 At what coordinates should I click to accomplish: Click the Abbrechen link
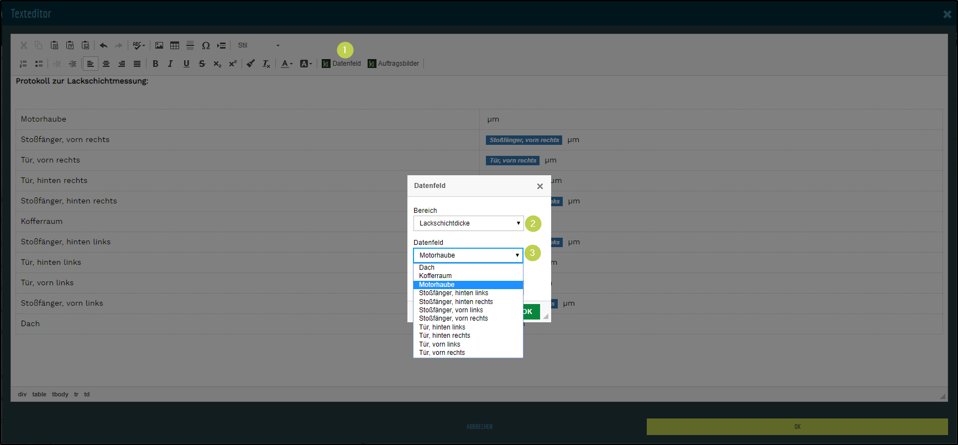point(479,427)
